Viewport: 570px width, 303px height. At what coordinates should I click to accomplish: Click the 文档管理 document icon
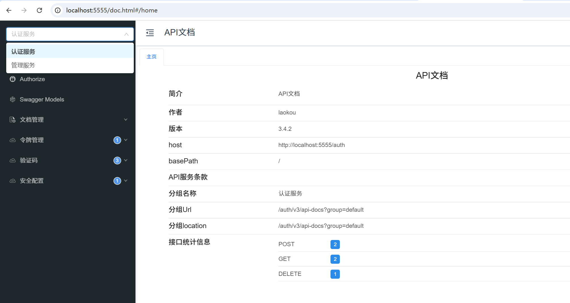12,120
